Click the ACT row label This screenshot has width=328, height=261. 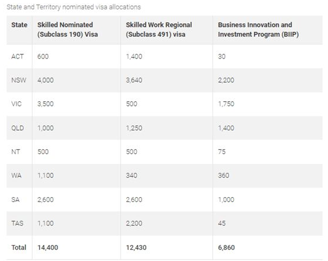(17, 56)
